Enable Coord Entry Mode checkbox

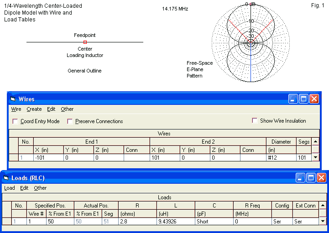(16, 121)
